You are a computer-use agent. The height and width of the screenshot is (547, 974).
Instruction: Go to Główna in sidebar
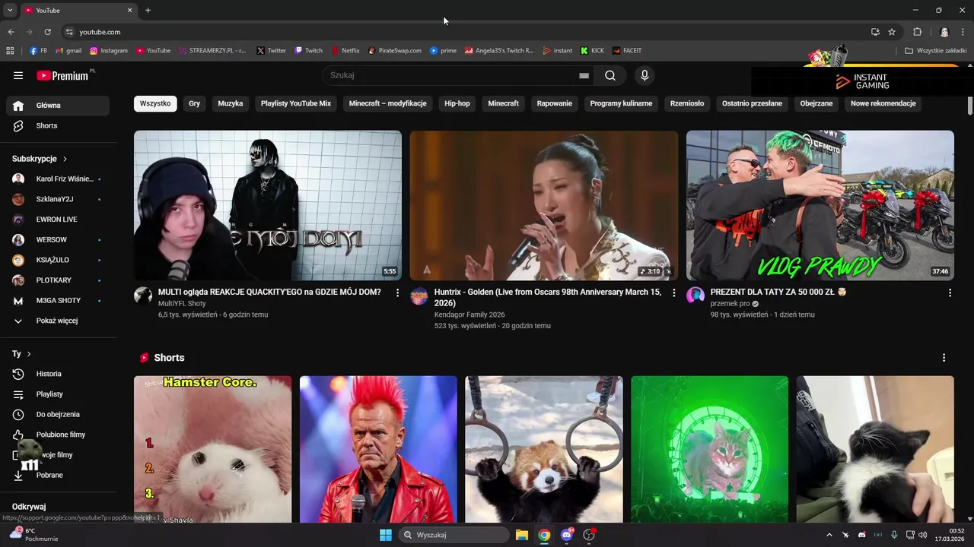point(58,106)
